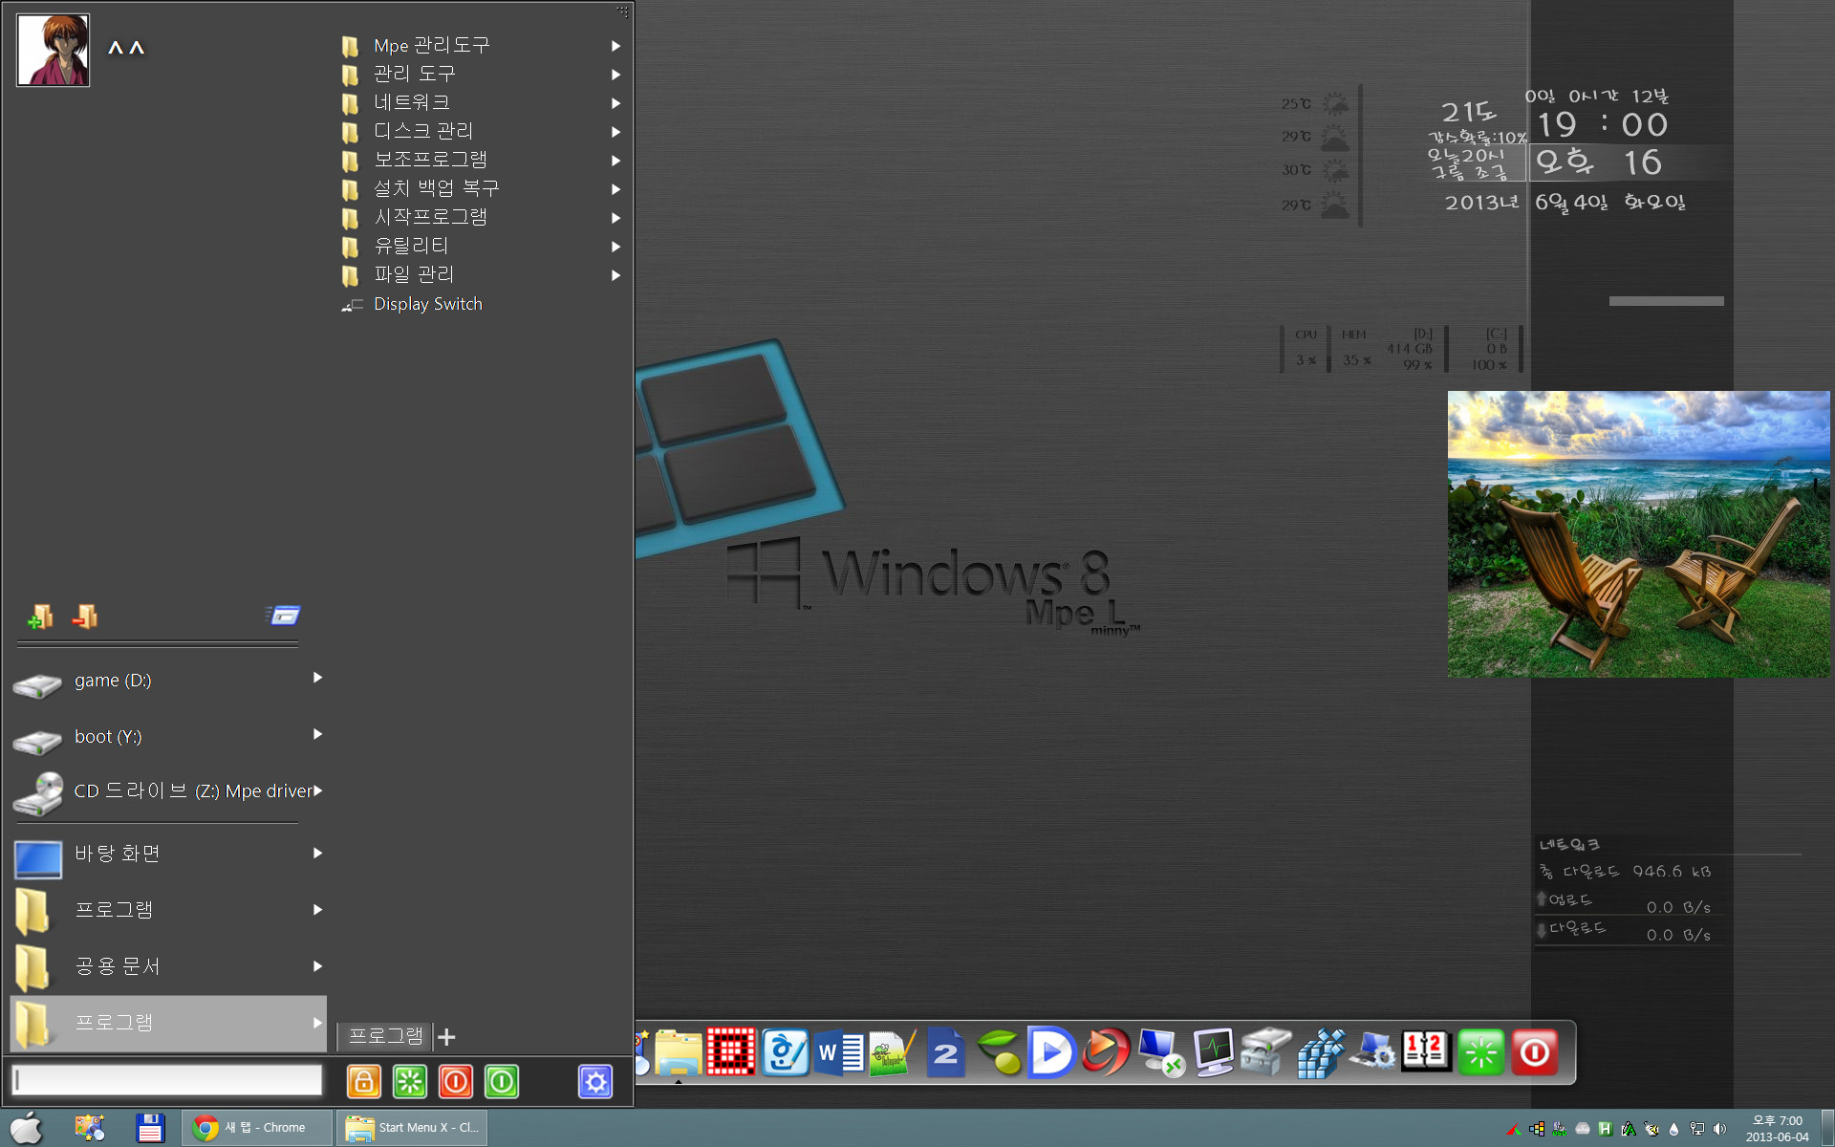Click the Apple logo start button

click(27, 1128)
